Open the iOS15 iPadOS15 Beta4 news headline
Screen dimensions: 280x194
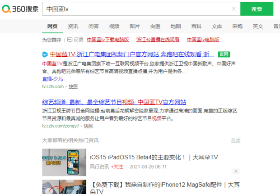click(154, 158)
